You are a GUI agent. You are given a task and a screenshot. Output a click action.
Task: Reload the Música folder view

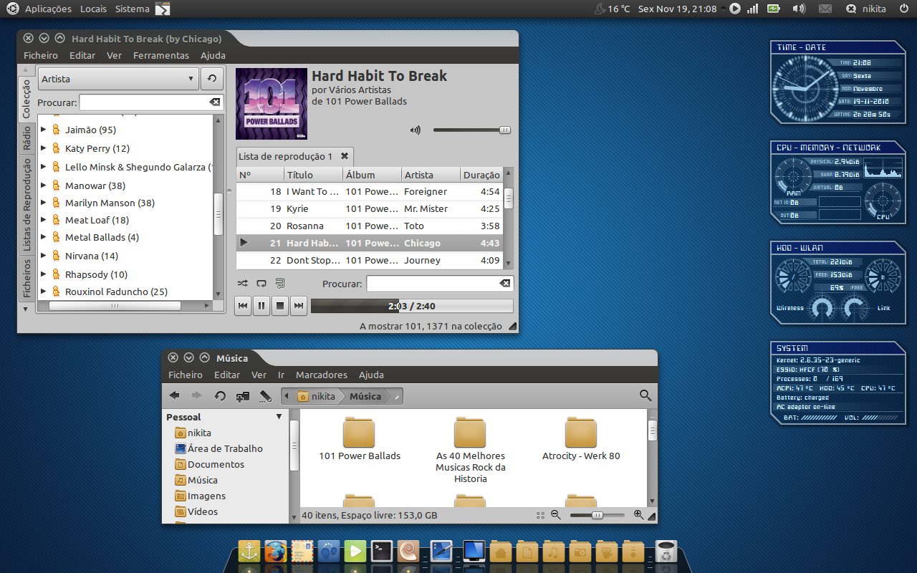(220, 395)
